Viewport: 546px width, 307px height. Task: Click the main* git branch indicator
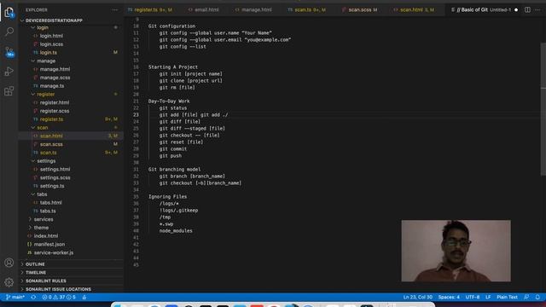pos(15,298)
